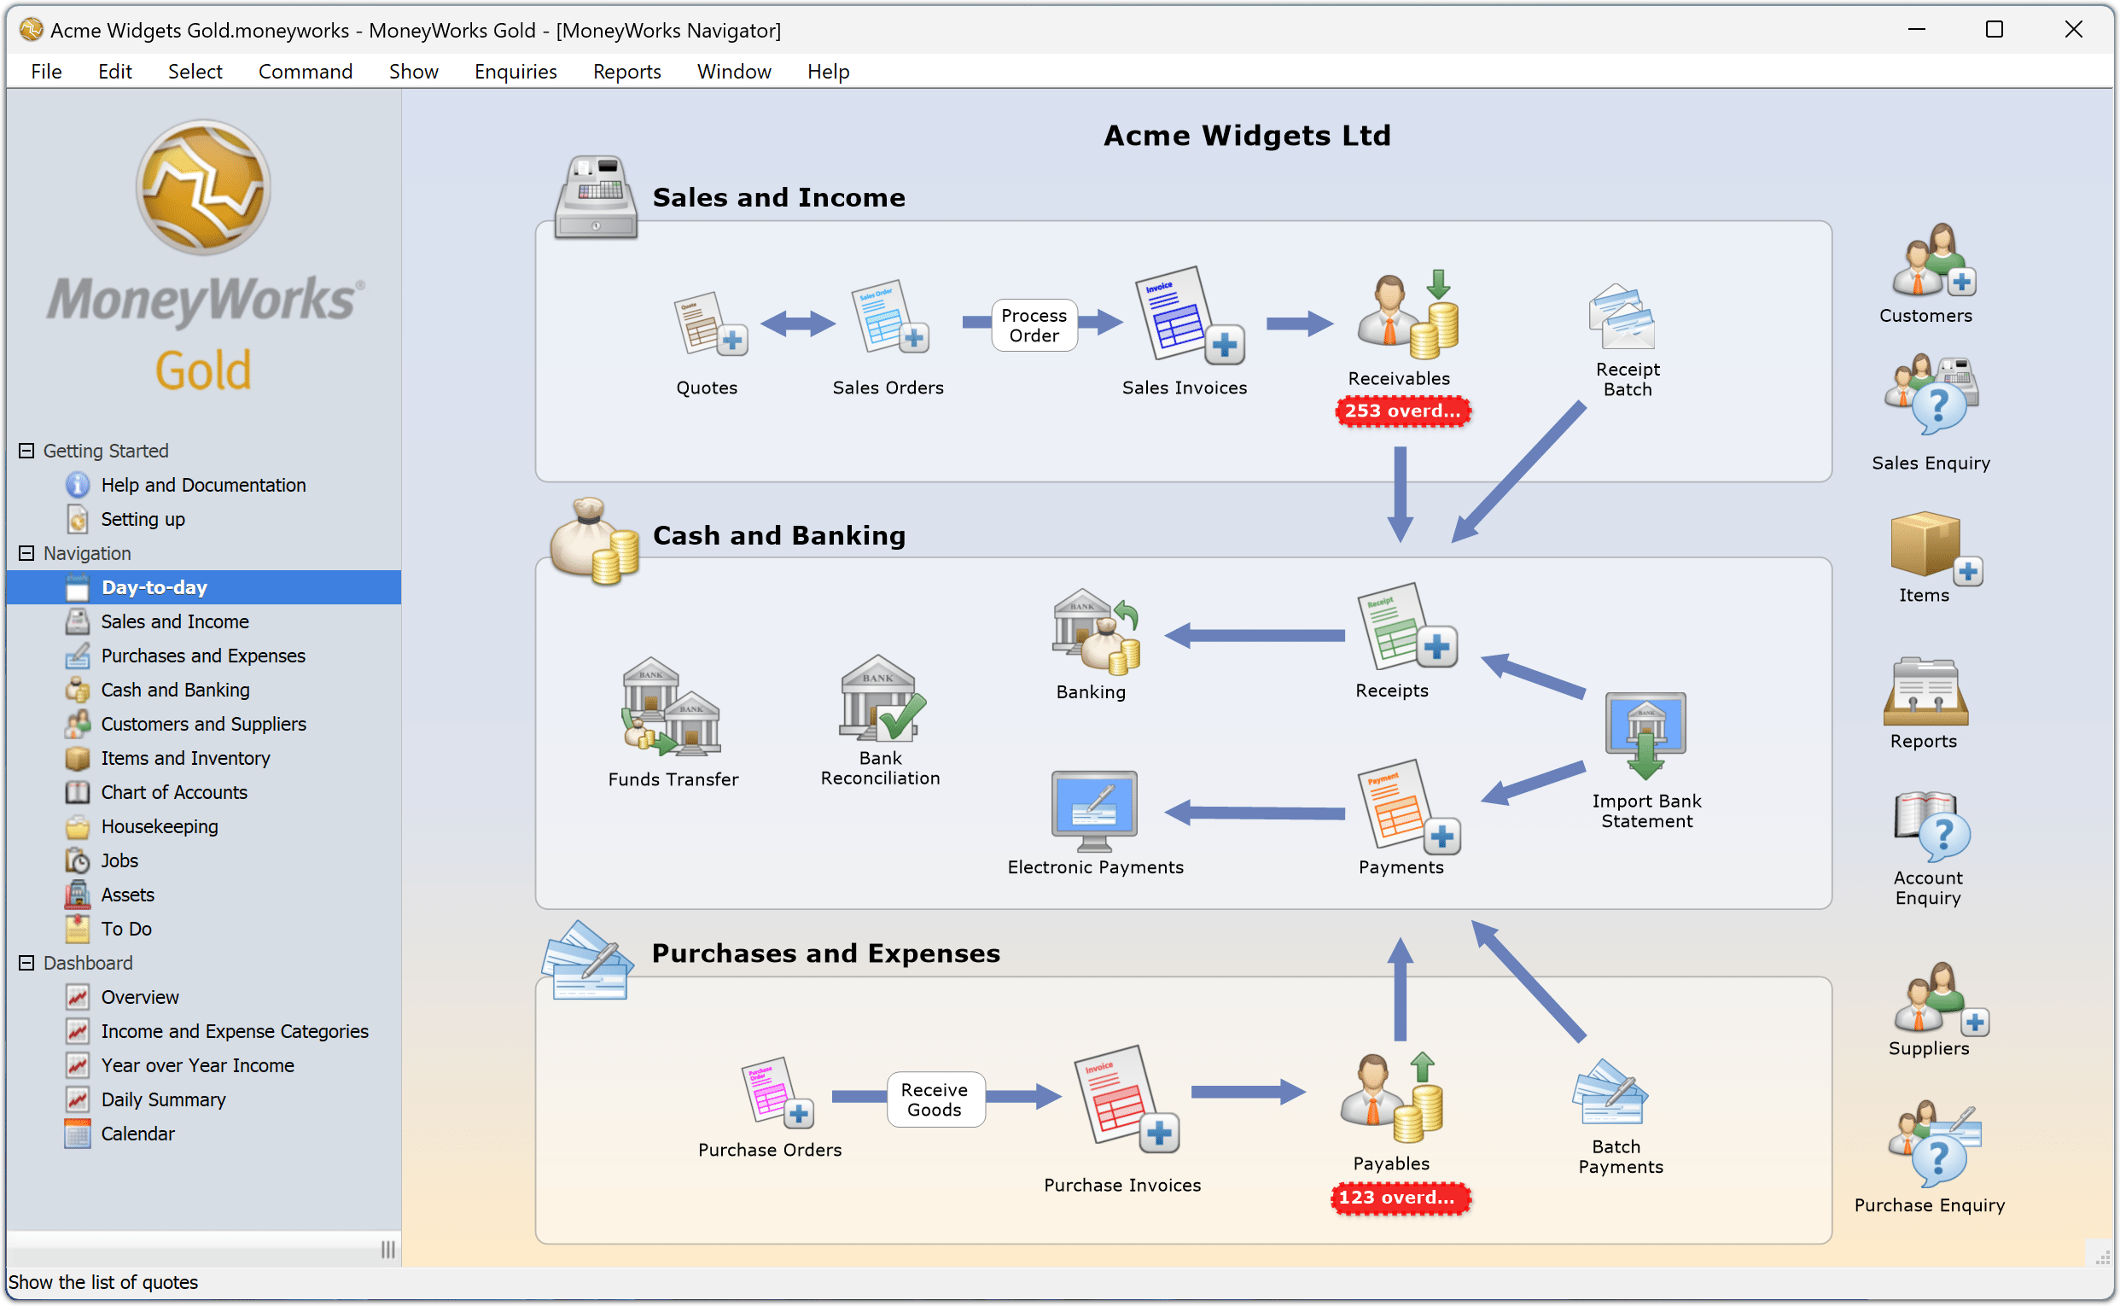
Task: Expand the Getting Started section
Action: click(x=27, y=450)
